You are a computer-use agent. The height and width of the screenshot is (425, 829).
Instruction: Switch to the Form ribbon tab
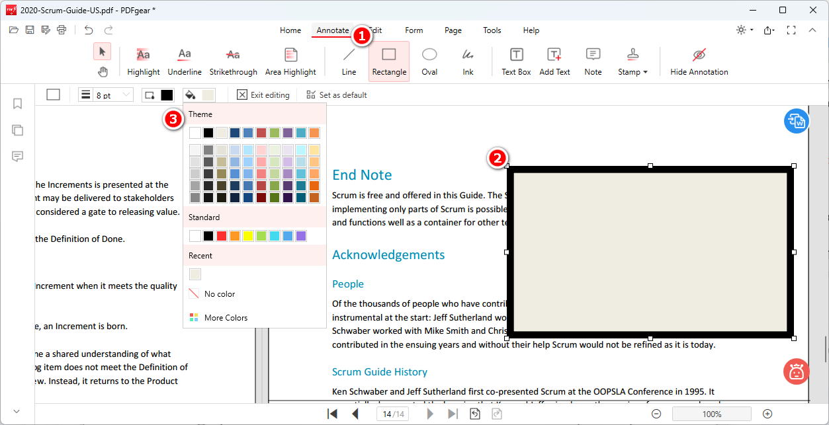click(414, 30)
